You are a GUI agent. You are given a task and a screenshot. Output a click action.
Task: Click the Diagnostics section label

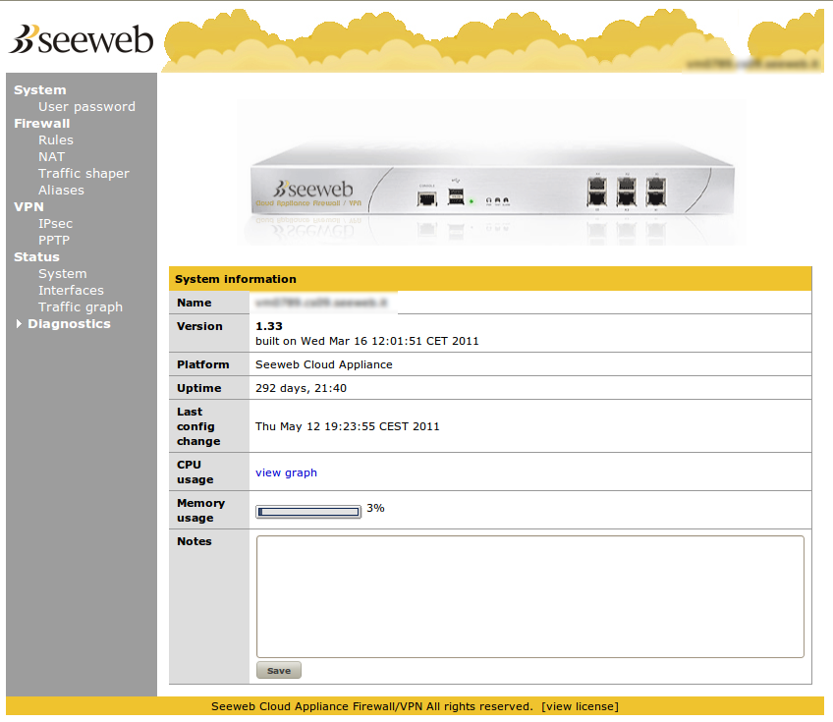pos(69,323)
